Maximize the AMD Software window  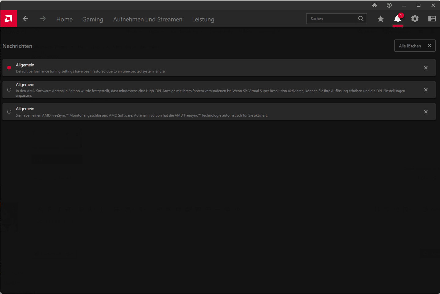pyautogui.click(x=419, y=5)
